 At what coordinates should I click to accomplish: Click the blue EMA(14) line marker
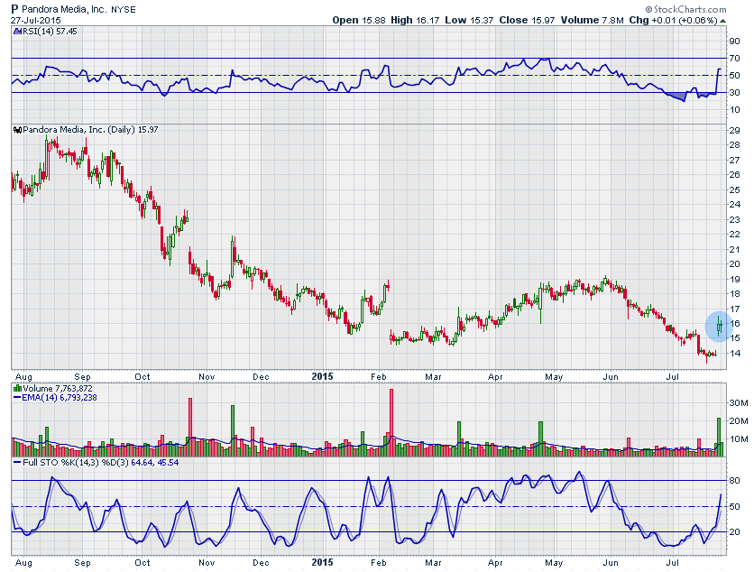coord(16,397)
